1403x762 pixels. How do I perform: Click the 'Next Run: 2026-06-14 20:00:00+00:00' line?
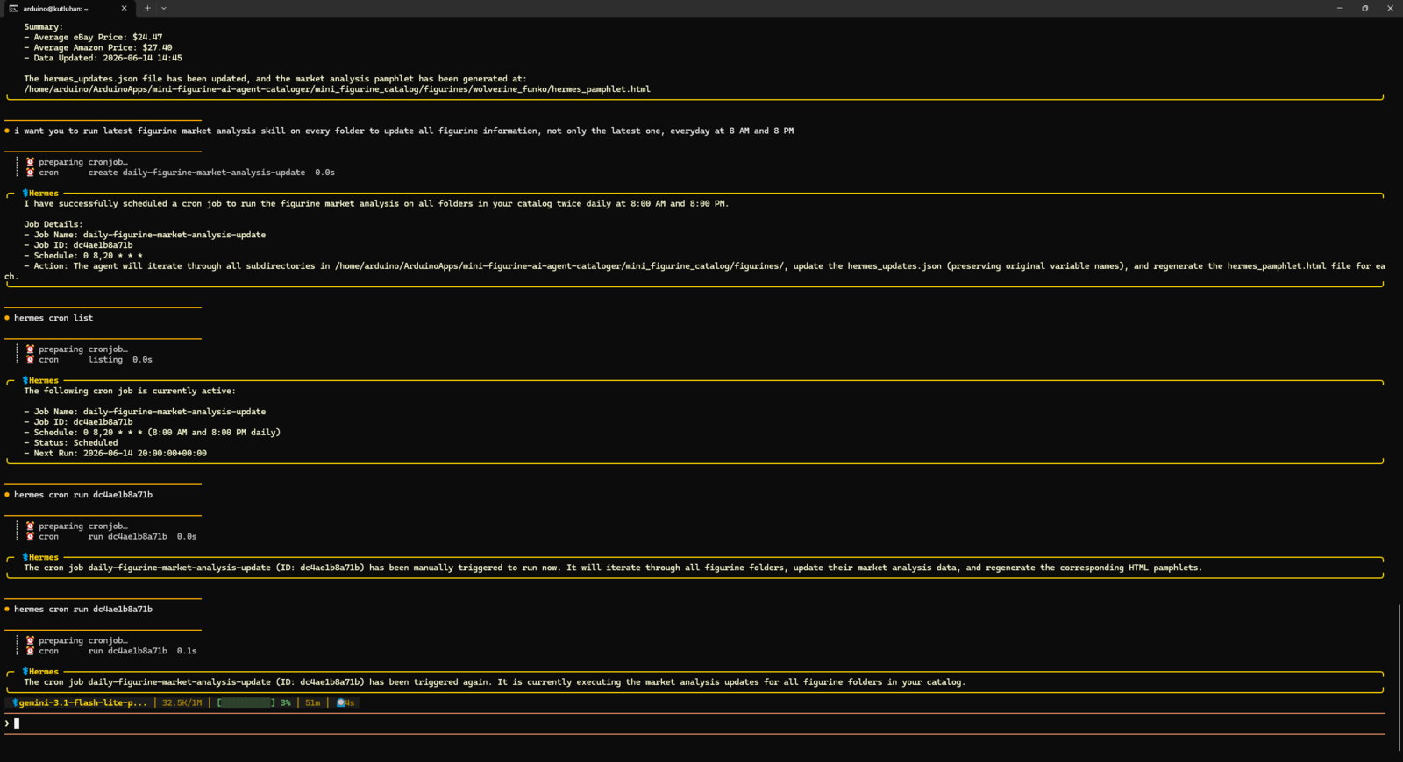pos(116,454)
